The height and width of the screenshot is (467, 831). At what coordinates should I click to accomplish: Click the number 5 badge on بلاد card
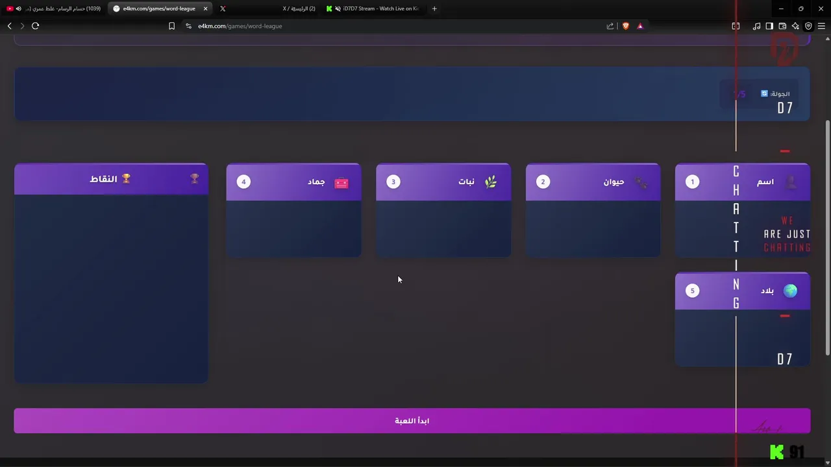coord(692,291)
